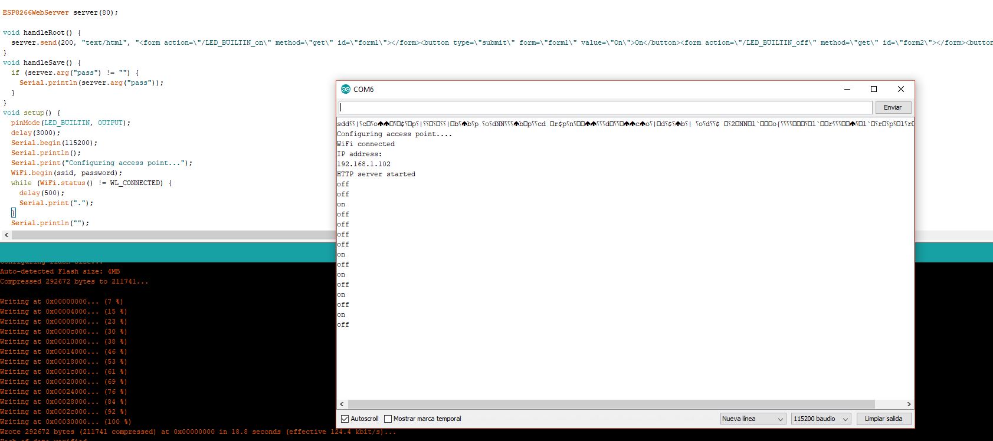Close the COM6 serial monitor window
This screenshot has width=993, height=441.
[900, 89]
